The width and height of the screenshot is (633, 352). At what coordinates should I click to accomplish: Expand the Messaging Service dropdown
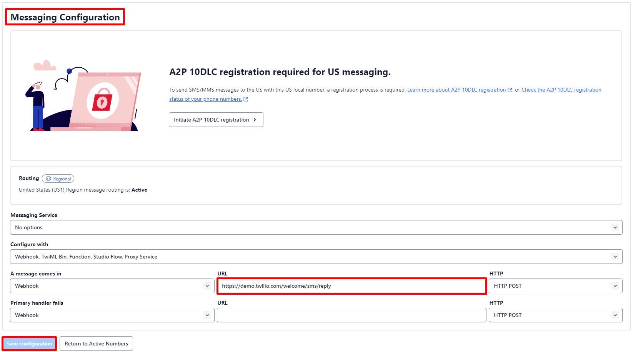[316, 227]
